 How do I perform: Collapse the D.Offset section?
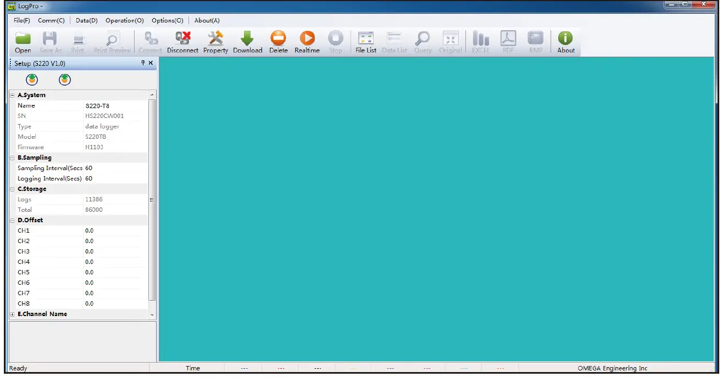click(x=12, y=221)
